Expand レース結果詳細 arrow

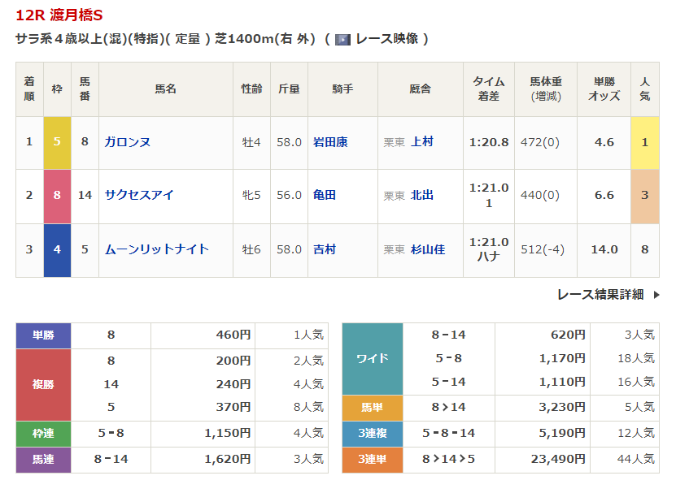656,295
